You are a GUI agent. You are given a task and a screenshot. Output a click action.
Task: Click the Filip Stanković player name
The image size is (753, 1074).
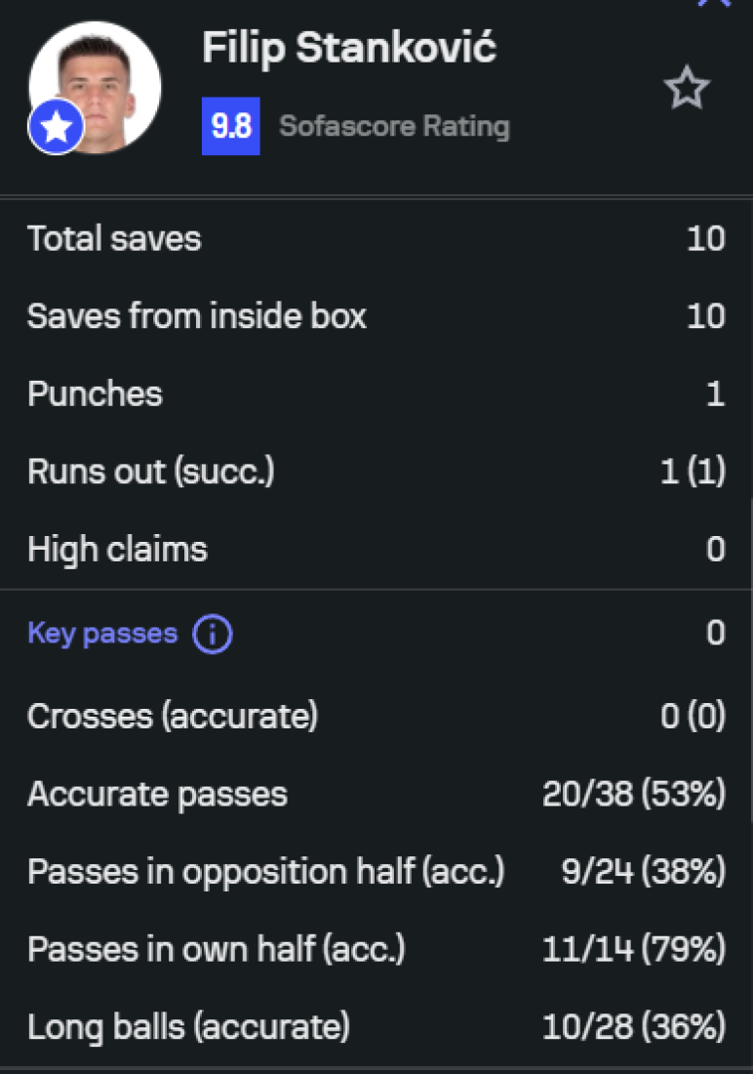349,48
